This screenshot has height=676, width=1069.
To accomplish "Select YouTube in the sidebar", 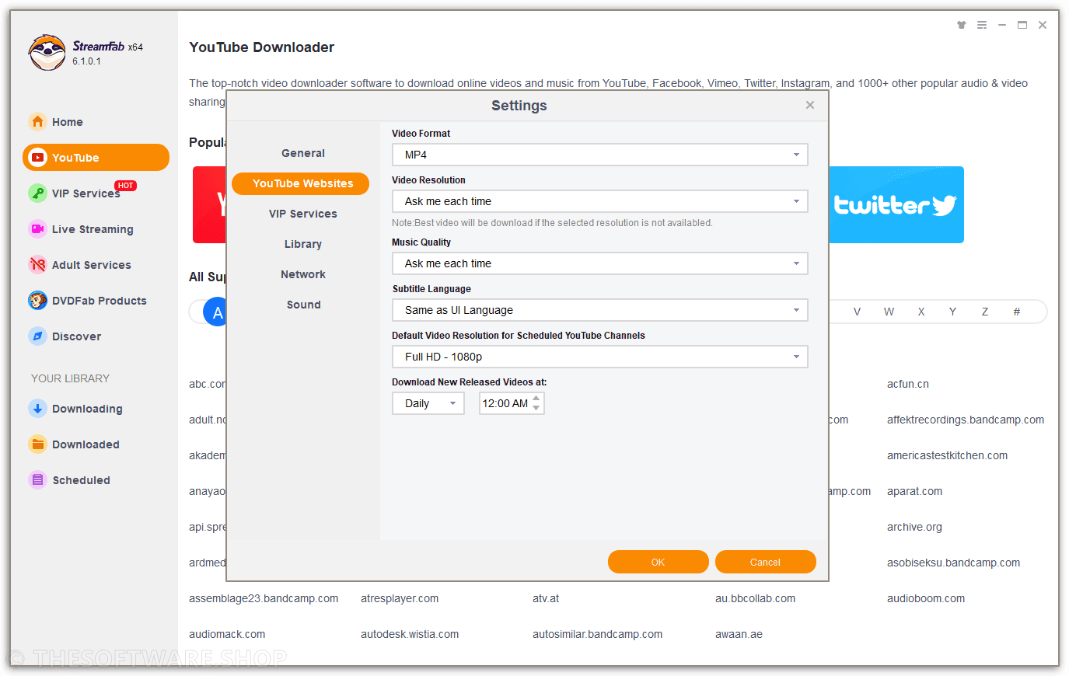I will pos(96,157).
